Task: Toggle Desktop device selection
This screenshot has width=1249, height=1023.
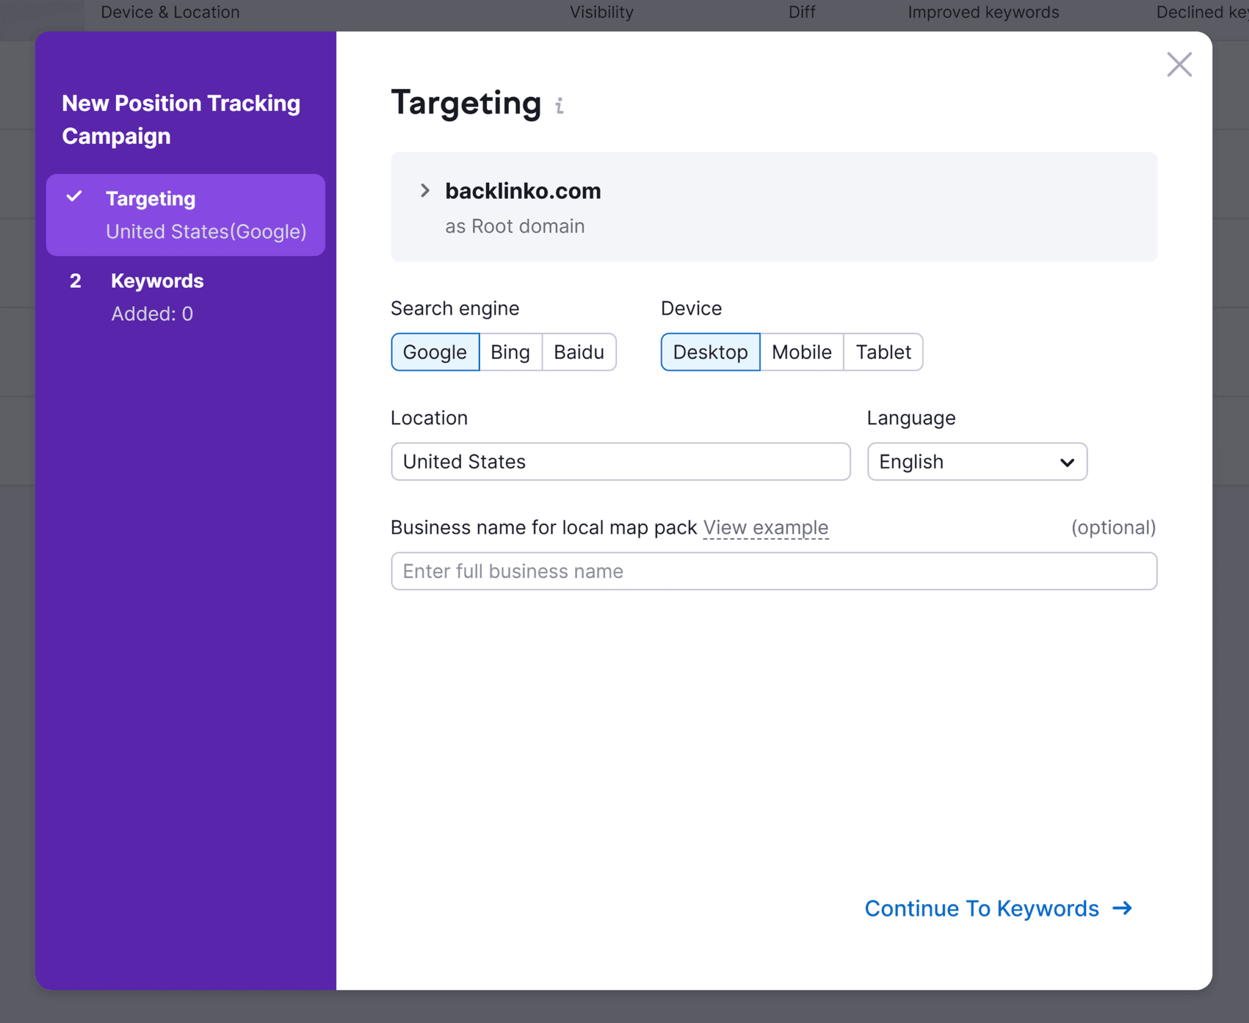Action: [x=709, y=351]
